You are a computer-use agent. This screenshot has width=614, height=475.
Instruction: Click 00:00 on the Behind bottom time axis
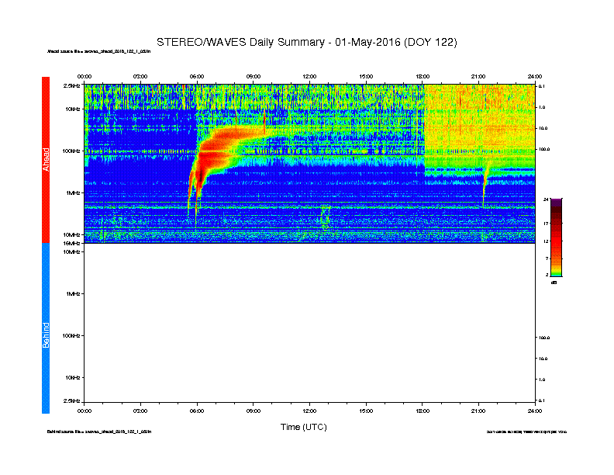(85, 411)
